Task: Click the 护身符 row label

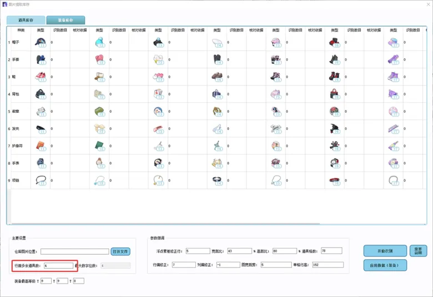Action: [x=17, y=146]
